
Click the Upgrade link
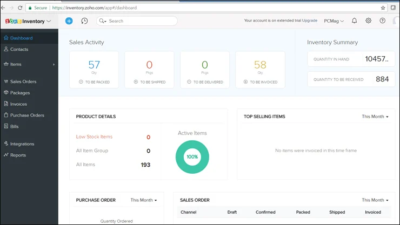coord(310,21)
